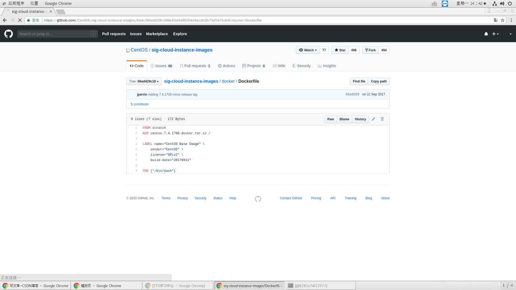Open notifications bell icon
516x290 pixels.
pos(486,34)
